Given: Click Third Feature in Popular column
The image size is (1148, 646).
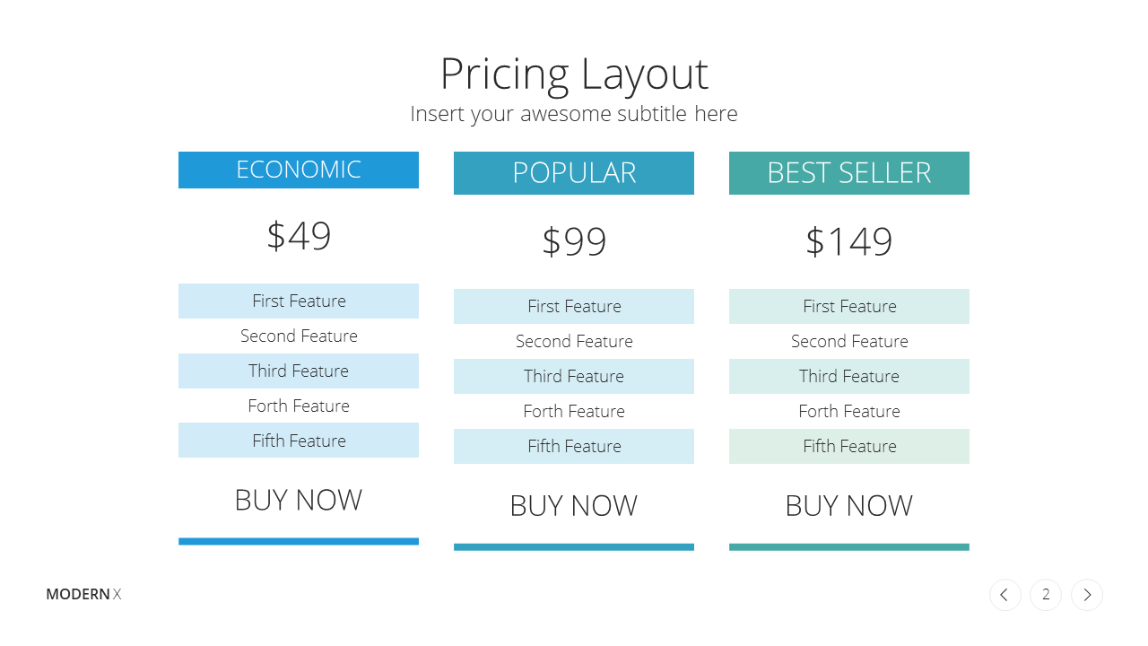Looking at the screenshot, I should tap(574, 376).
